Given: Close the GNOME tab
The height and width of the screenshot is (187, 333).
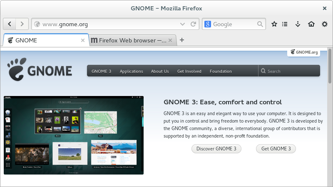Looking at the screenshot, I should [x=83, y=40].
